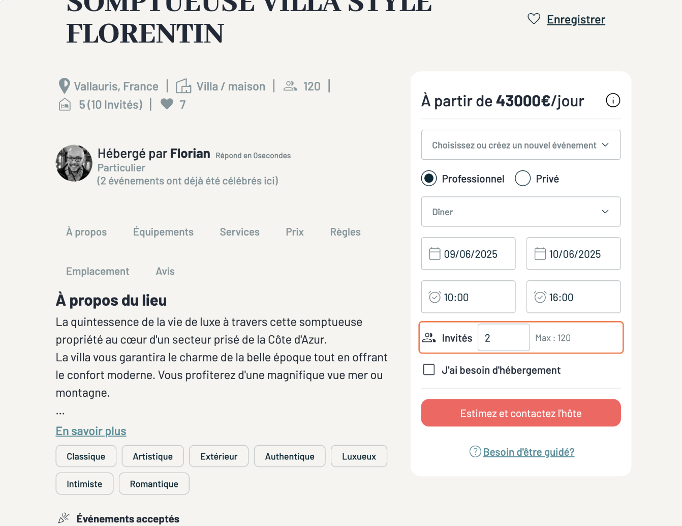
Task: Check the J'ai besoin d'hébergement box
Action: pos(429,370)
